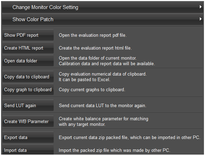This screenshot has width=205, height=156.
Task: Click the 'It can be pasted to Excel' description
Action: click(x=84, y=80)
